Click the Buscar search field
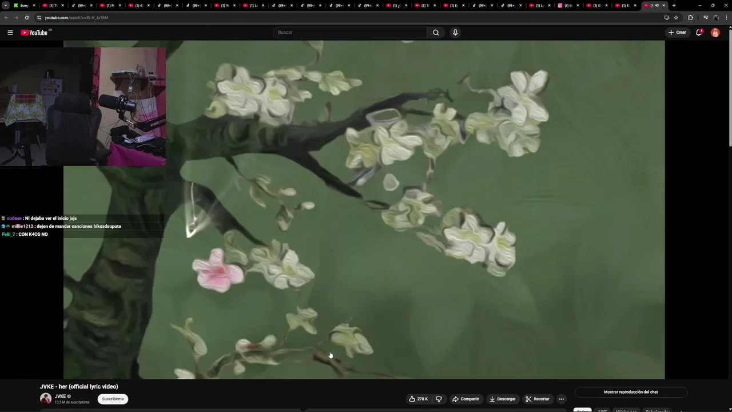Screen dimensions: 732x412 coord(350,33)
